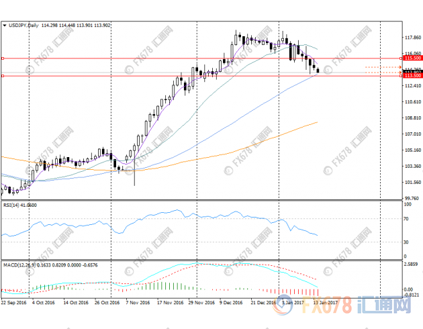The height and width of the screenshot is (329, 423).
Task: Click the triangle icon beside USDJPY,Daily
Action: click(5, 26)
